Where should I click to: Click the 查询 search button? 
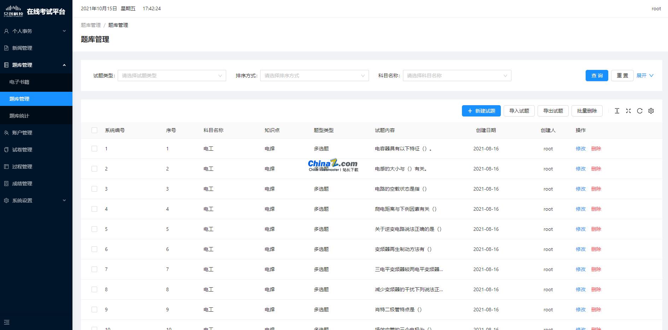coord(597,76)
